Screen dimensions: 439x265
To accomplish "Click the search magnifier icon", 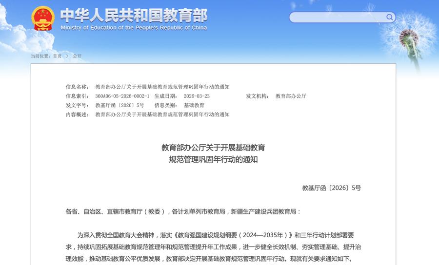I will 390,18.
